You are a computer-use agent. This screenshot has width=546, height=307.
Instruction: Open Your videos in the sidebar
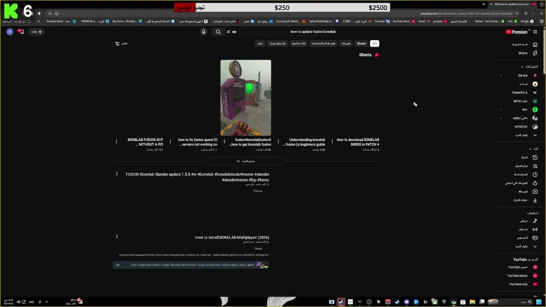click(x=528, y=191)
